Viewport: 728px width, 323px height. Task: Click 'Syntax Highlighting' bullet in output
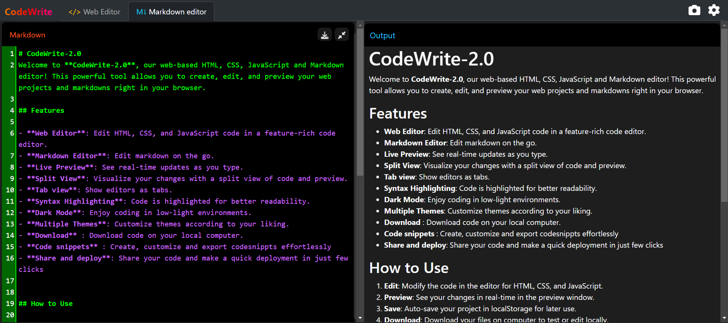click(x=490, y=188)
